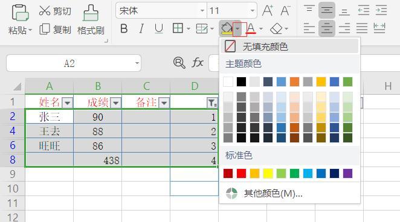Pick the black theme color swatch
The height and width of the screenshot is (222, 400).
241,82
